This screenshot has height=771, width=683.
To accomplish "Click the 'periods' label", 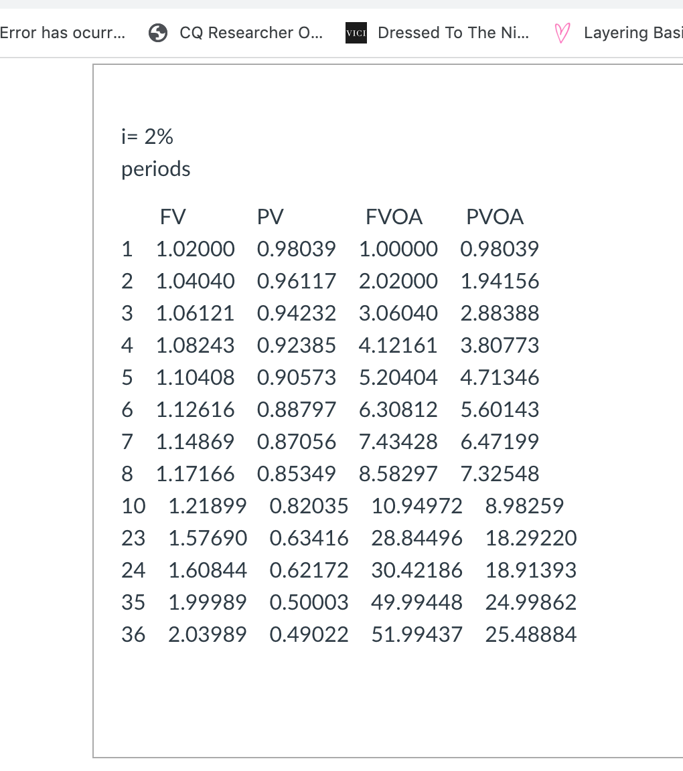I will (x=155, y=169).
